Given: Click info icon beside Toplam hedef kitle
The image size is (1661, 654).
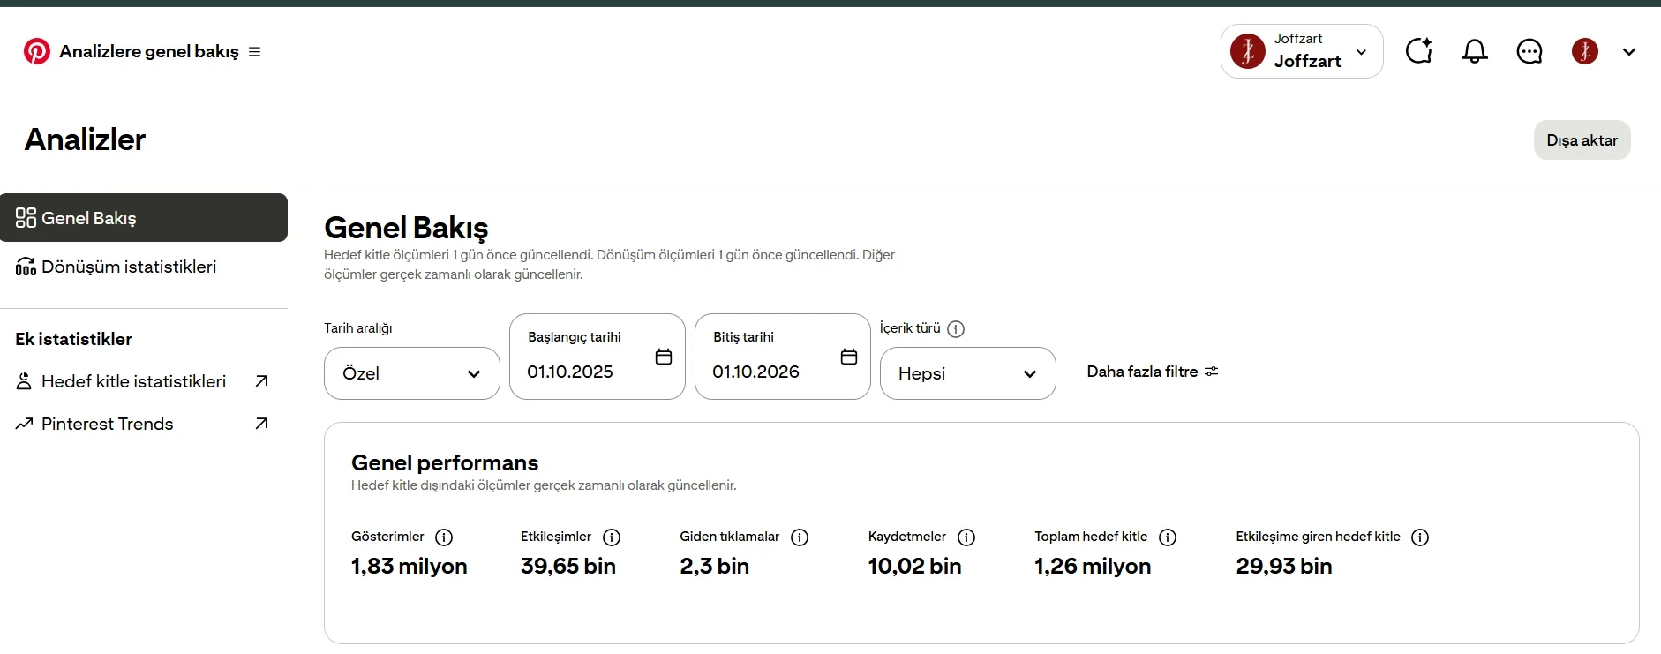Looking at the screenshot, I should tap(1168, 537).
